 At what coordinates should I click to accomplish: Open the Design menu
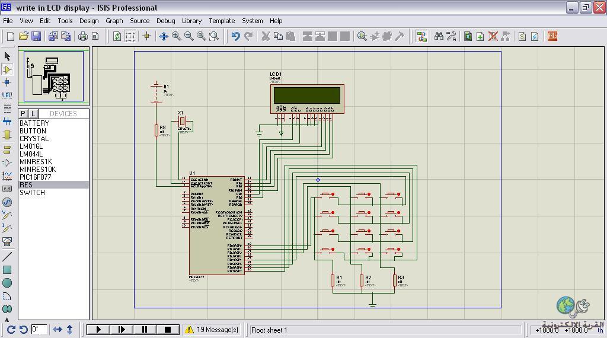click(89, 21)
